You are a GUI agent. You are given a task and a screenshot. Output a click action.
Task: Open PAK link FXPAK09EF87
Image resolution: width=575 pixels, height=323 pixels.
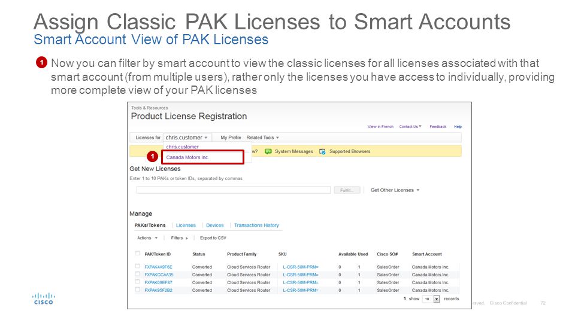(158, 283)
